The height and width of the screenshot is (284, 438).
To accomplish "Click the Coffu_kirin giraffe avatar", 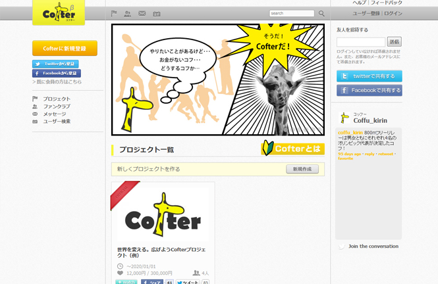I will 344,118.
